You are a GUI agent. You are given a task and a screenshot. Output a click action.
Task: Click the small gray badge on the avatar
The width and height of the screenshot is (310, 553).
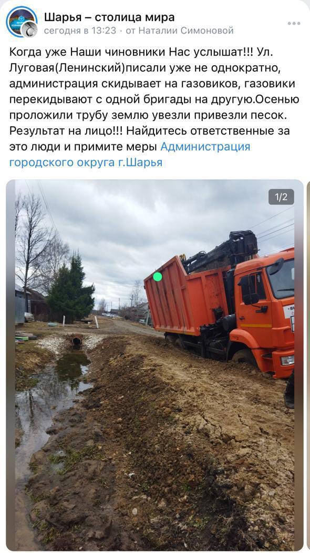coord(29,29)
